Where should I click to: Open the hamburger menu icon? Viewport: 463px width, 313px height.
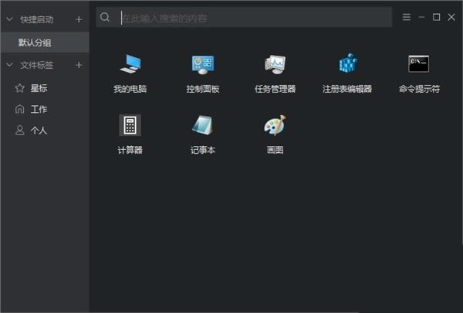pos(407,17)
